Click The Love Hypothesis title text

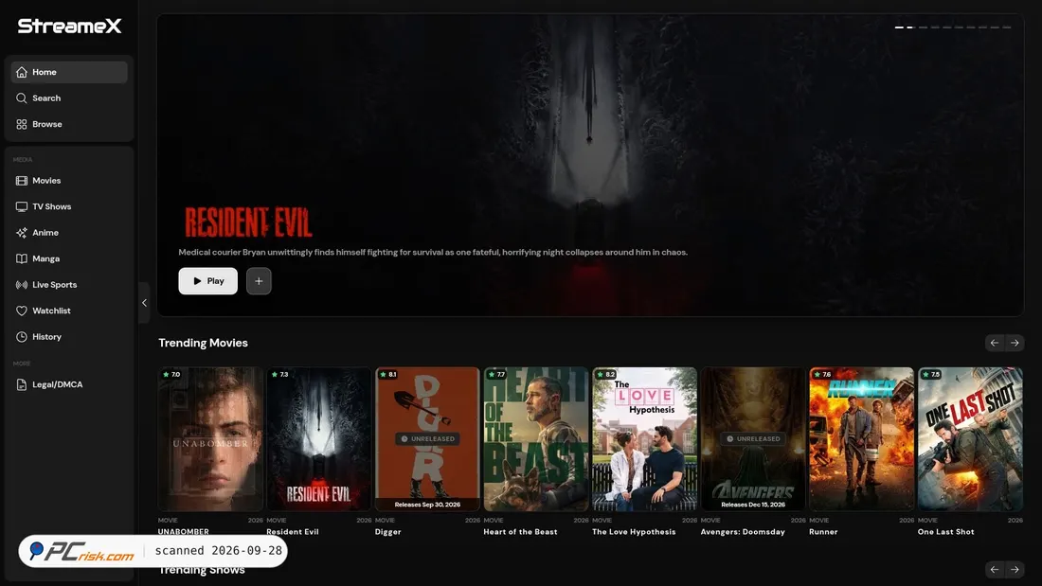(634, 531)
